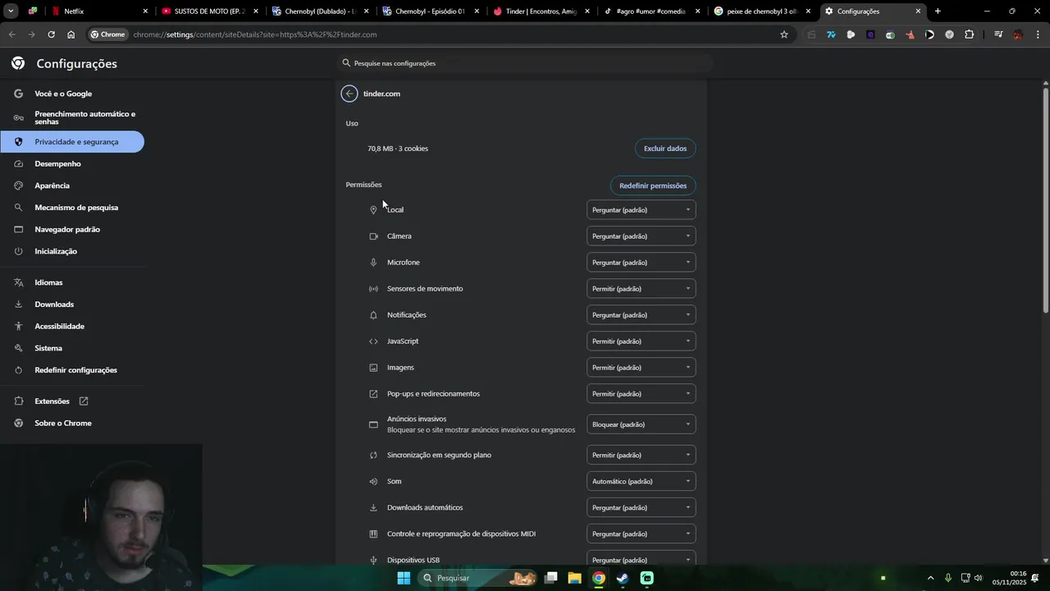Viewport: 1050px width, 591px height.
Task: Show hidden system tray icons
Action: (x=930, y=578)
